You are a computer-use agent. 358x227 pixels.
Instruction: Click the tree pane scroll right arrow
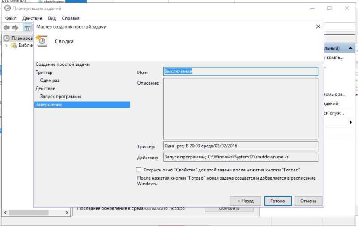click(x=67, y=213)
